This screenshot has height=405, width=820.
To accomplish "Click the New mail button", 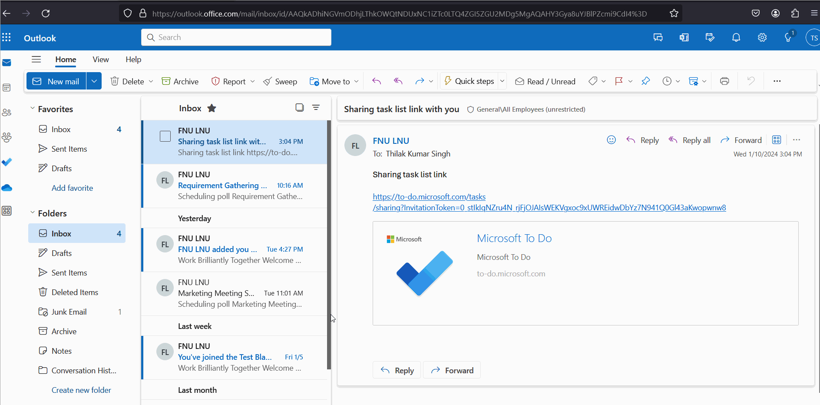I will tap(56, 81).
